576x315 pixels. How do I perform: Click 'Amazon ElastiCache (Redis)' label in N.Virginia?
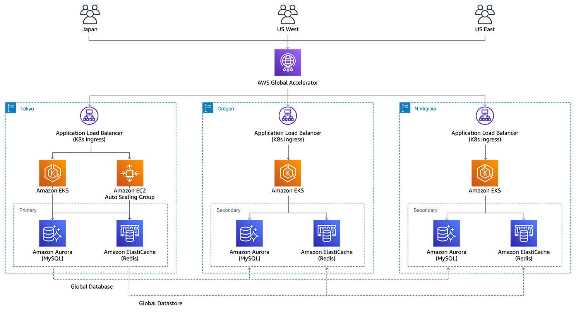[x=524, y=255]
